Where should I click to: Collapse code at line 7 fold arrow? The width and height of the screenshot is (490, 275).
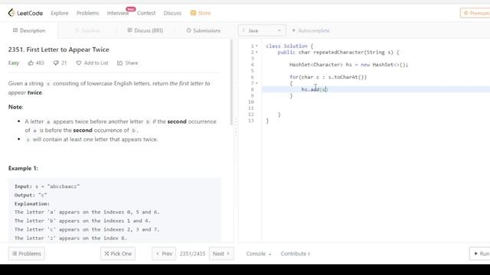pos(256,83)
